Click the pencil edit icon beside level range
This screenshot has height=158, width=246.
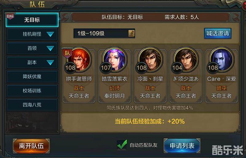click(x=132, y=33)
